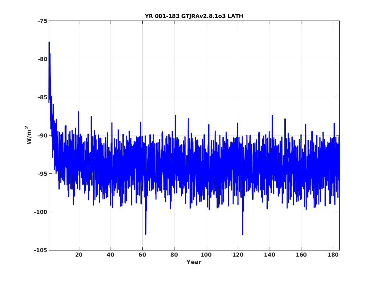
Task: Click the y-axis tick label -95
Action: point(42,174)
